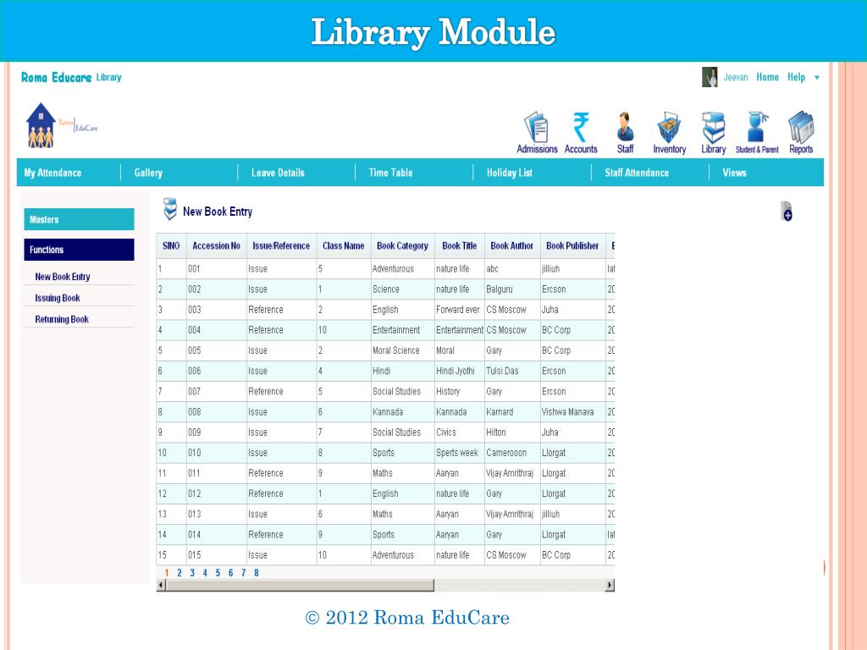Click the Tulsi Das author cell
867x650 pixels.
click(x=512, y=371)
